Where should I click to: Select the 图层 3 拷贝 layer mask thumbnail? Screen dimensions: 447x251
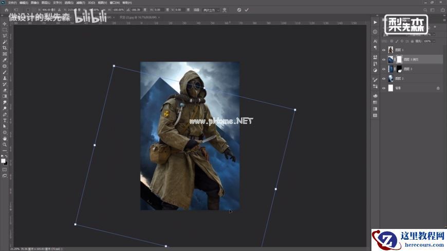click(399, 59)
